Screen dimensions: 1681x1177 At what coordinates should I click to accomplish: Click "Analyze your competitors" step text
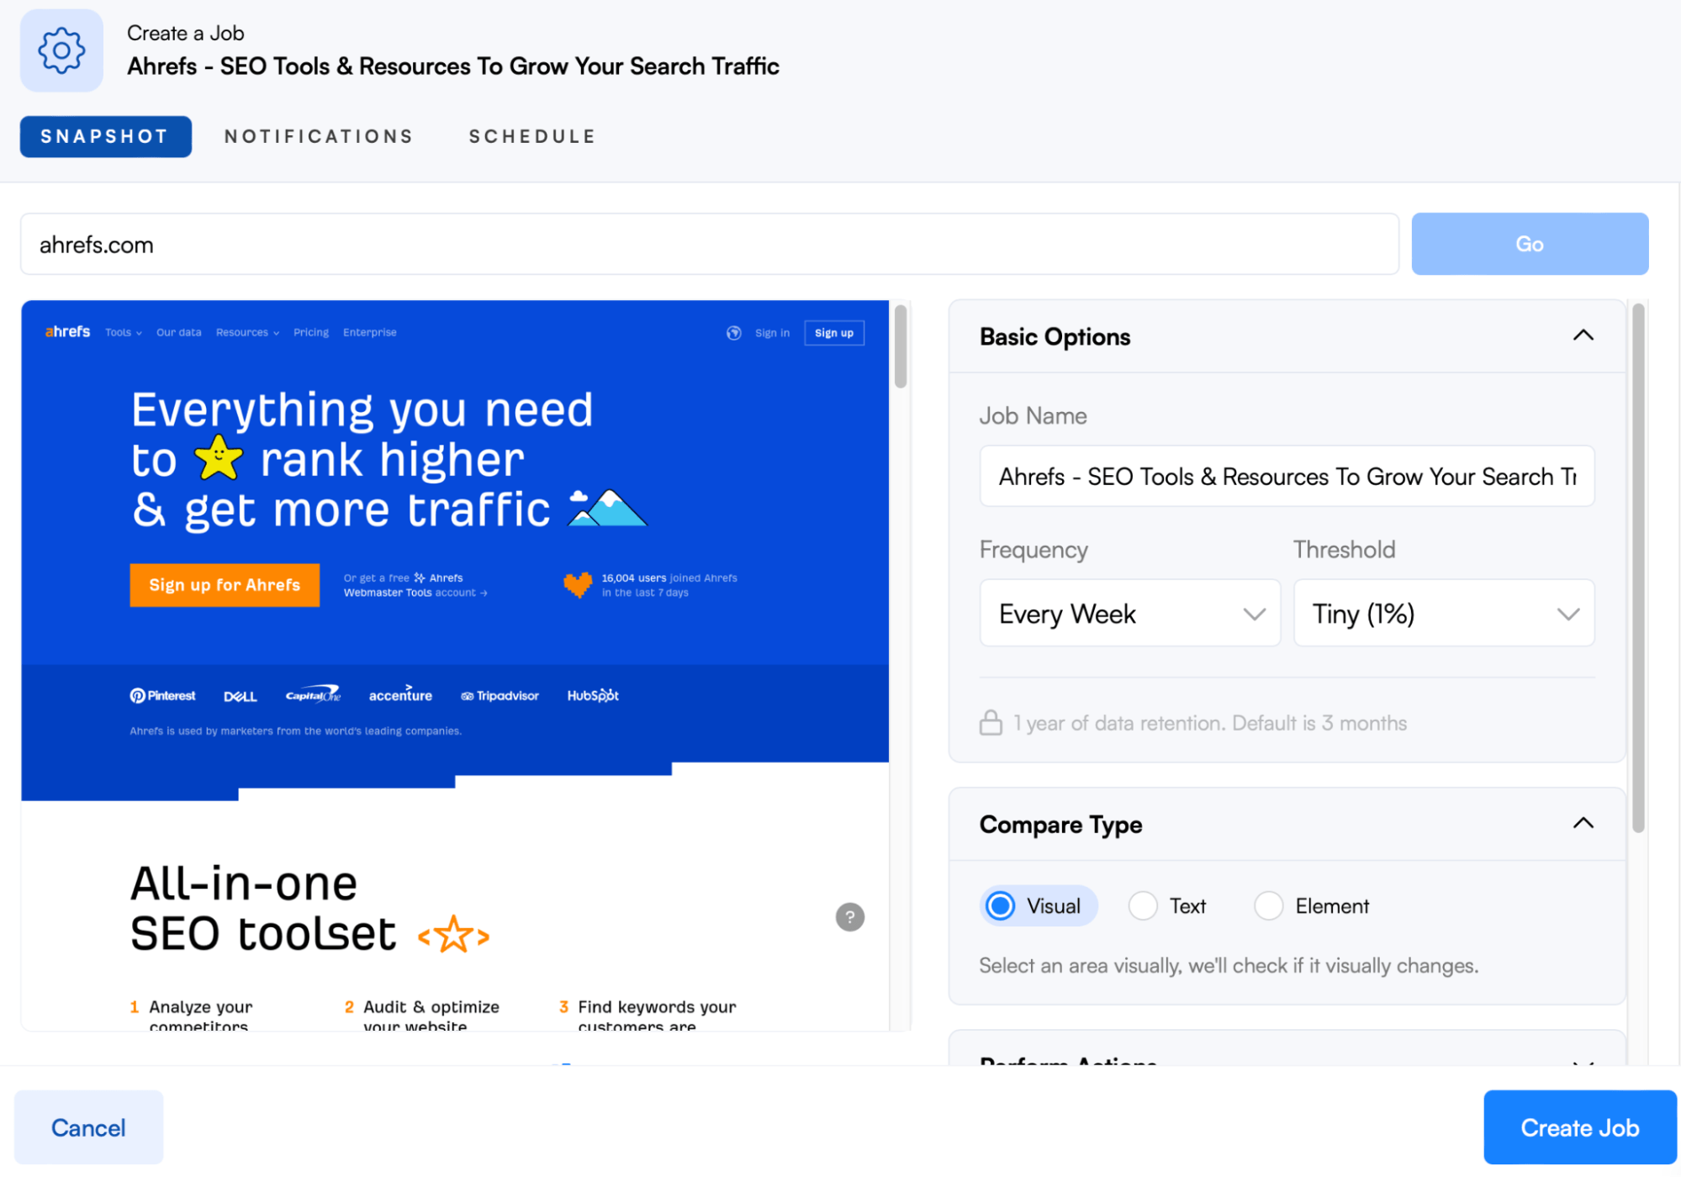(x=200, y=1016)
